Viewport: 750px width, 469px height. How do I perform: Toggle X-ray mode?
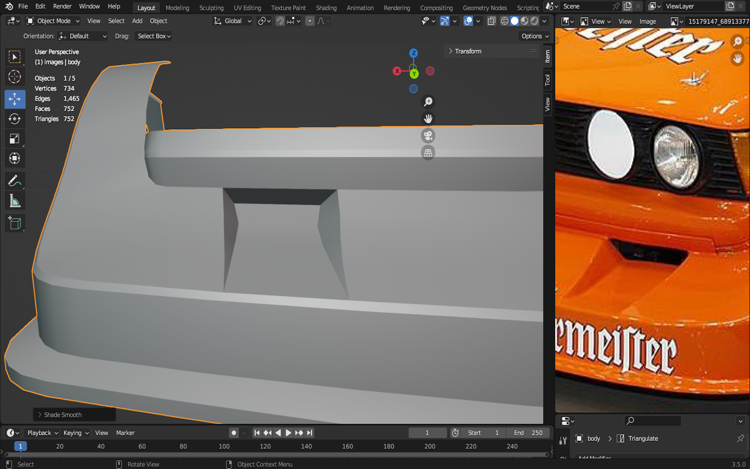[x=491, y=21]
